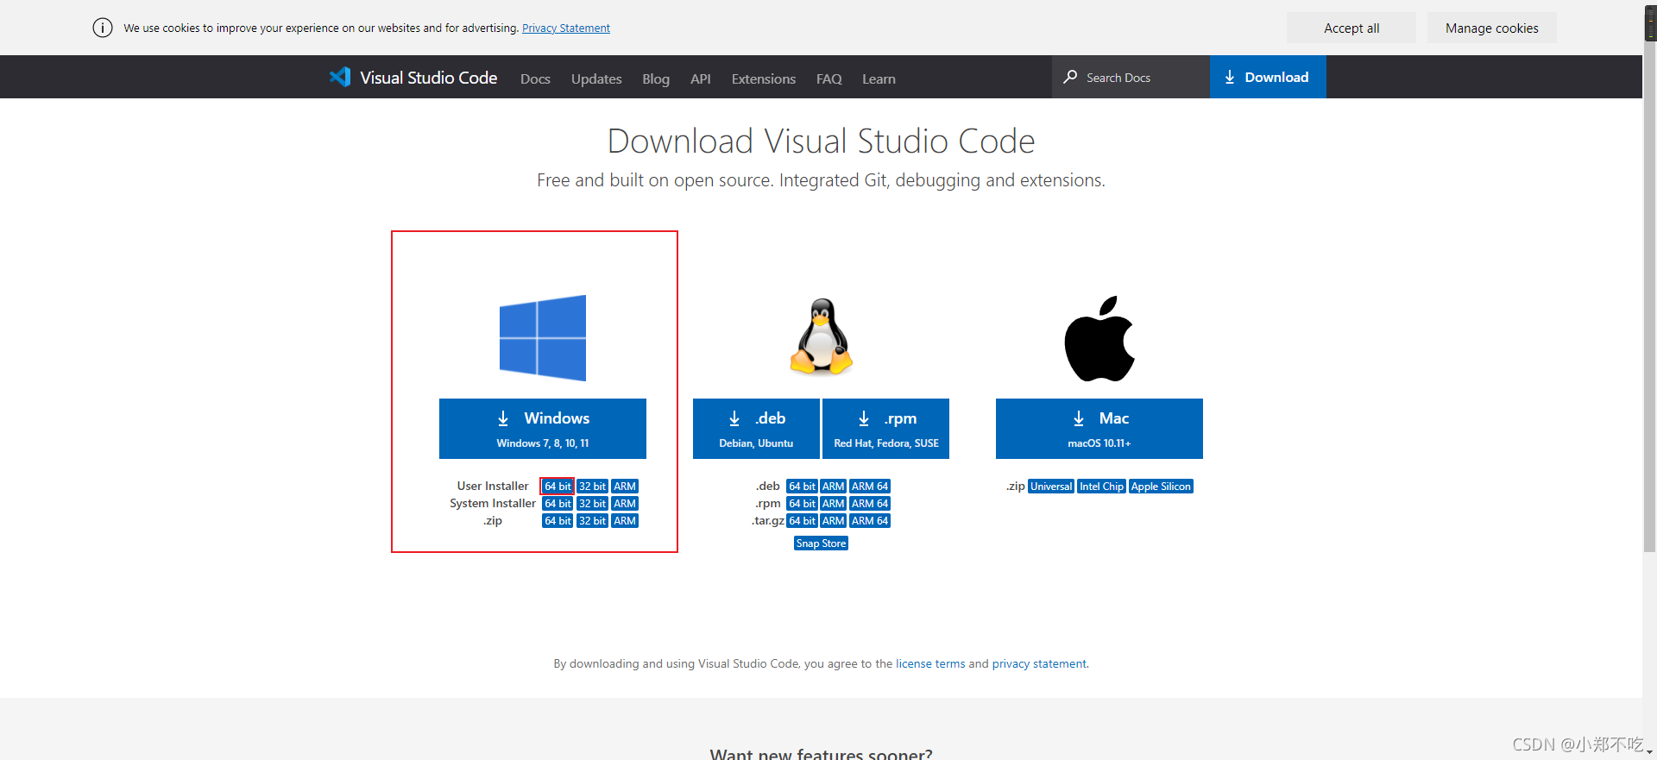Screen dimensions: 1657x760
Task: Click the Search Docs field
Action: tap(1131, 77)
